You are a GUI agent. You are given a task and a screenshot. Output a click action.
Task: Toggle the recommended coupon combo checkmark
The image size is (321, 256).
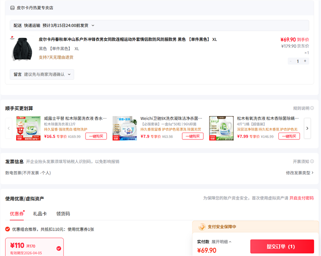click(8, 229)
